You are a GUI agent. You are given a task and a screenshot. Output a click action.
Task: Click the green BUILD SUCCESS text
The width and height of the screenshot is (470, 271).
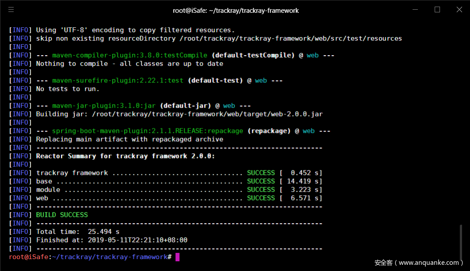tap(62, 215)
